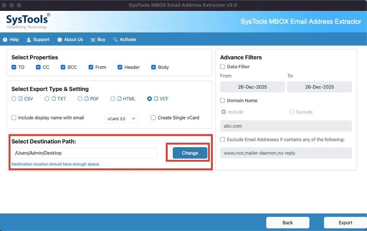Select CSV export type radio button
The image size is (367, 231).
click(14, 99)
